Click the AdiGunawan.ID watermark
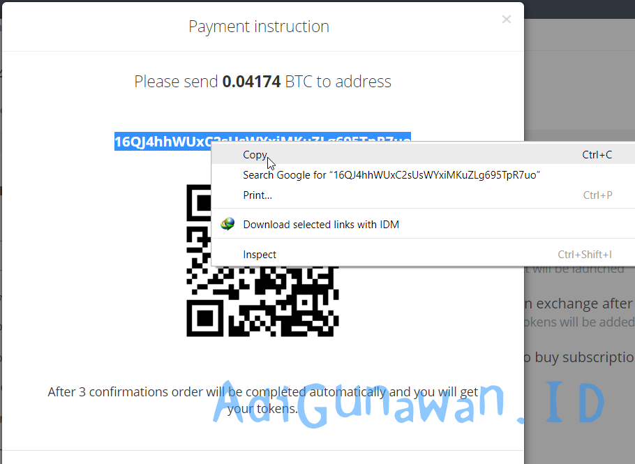The height and width of the screenshot is (464, 635). pos(409,405)
